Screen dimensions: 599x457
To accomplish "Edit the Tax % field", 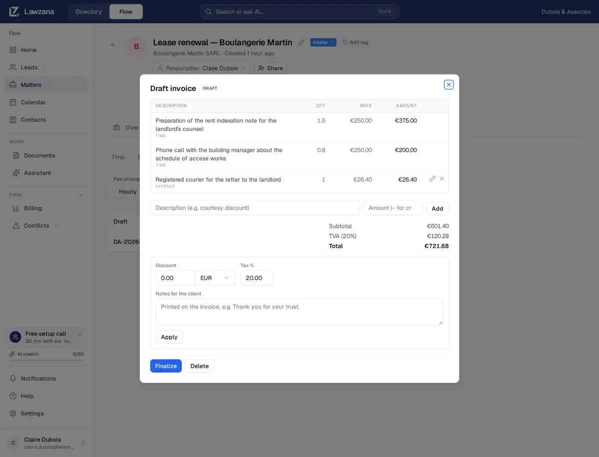I will tap(257, 278).
